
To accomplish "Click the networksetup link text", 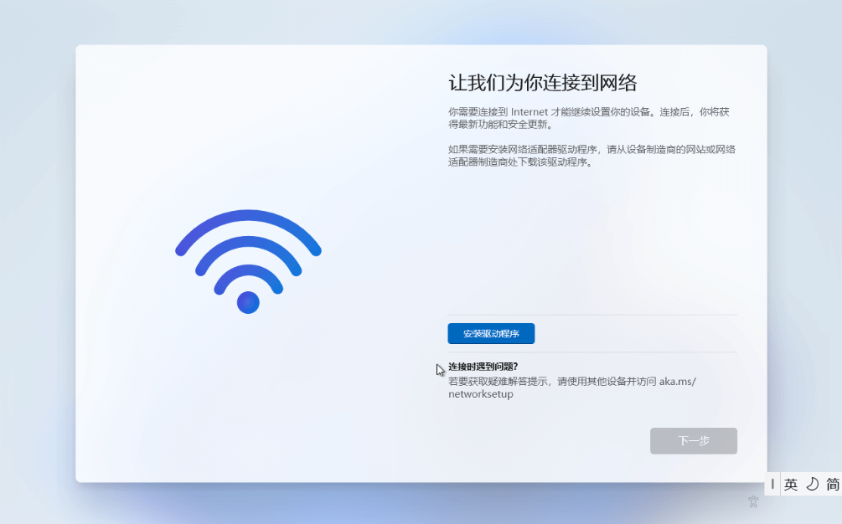I will pyautogui.click(x=481, y=394).
